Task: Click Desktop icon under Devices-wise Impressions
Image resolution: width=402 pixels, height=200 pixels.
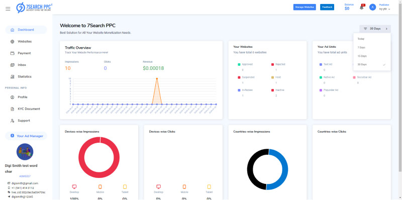Action: pyautogui.click(x=74, y=186)
